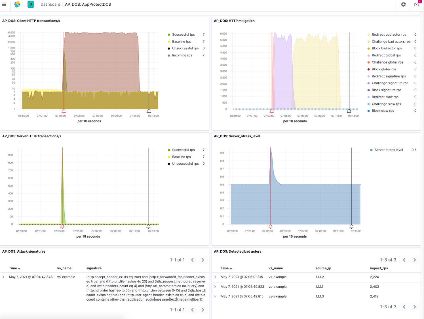Screen dimensions: 424x319
Task: Go to previous page atop Detected bad actors
Action: pos(404,260)
